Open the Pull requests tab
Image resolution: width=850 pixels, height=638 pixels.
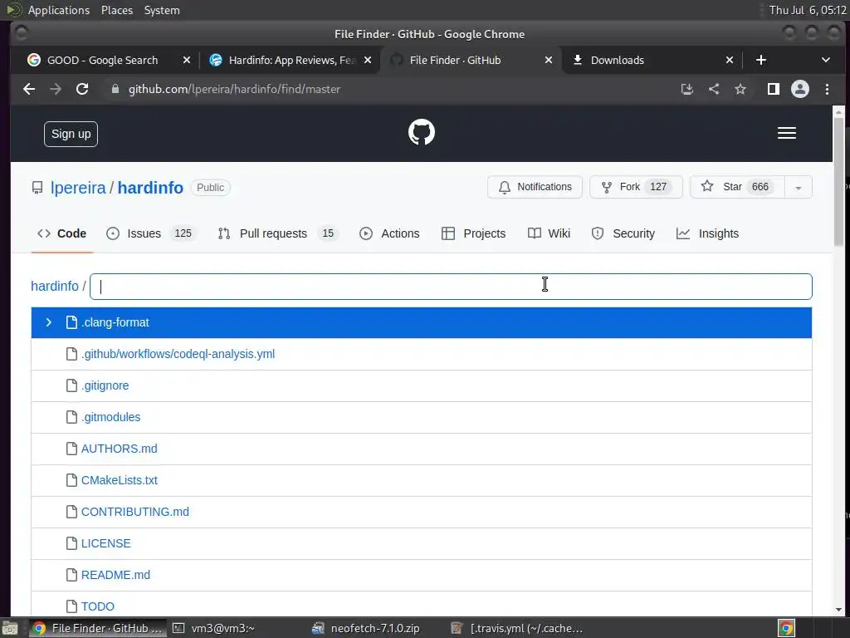278,233
